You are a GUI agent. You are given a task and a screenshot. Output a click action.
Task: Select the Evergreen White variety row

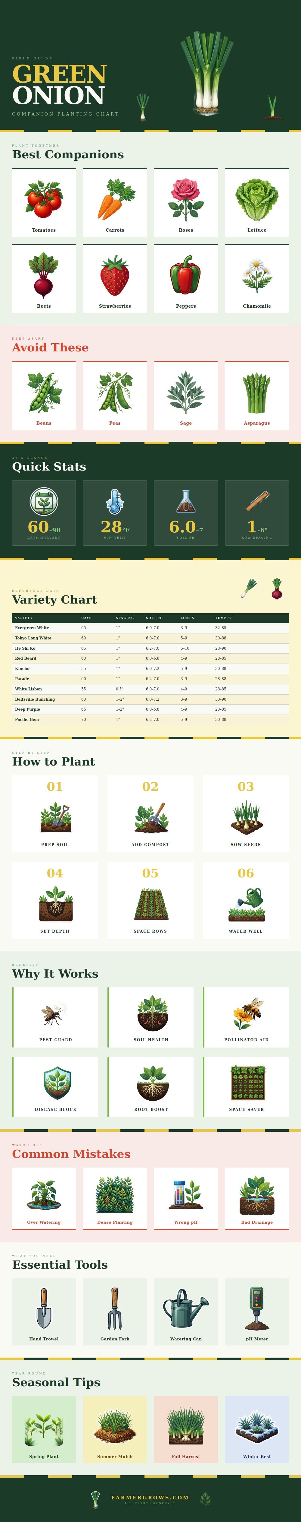click(x=150, y=627)
